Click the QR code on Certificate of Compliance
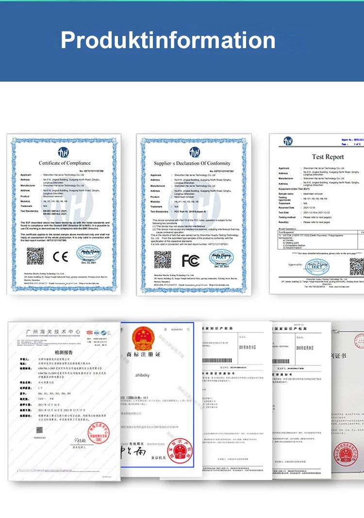 pyautogui.click(x=35, y=256)
